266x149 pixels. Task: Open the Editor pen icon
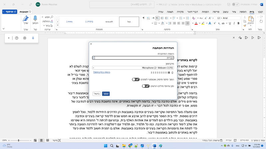pos(26,20)
